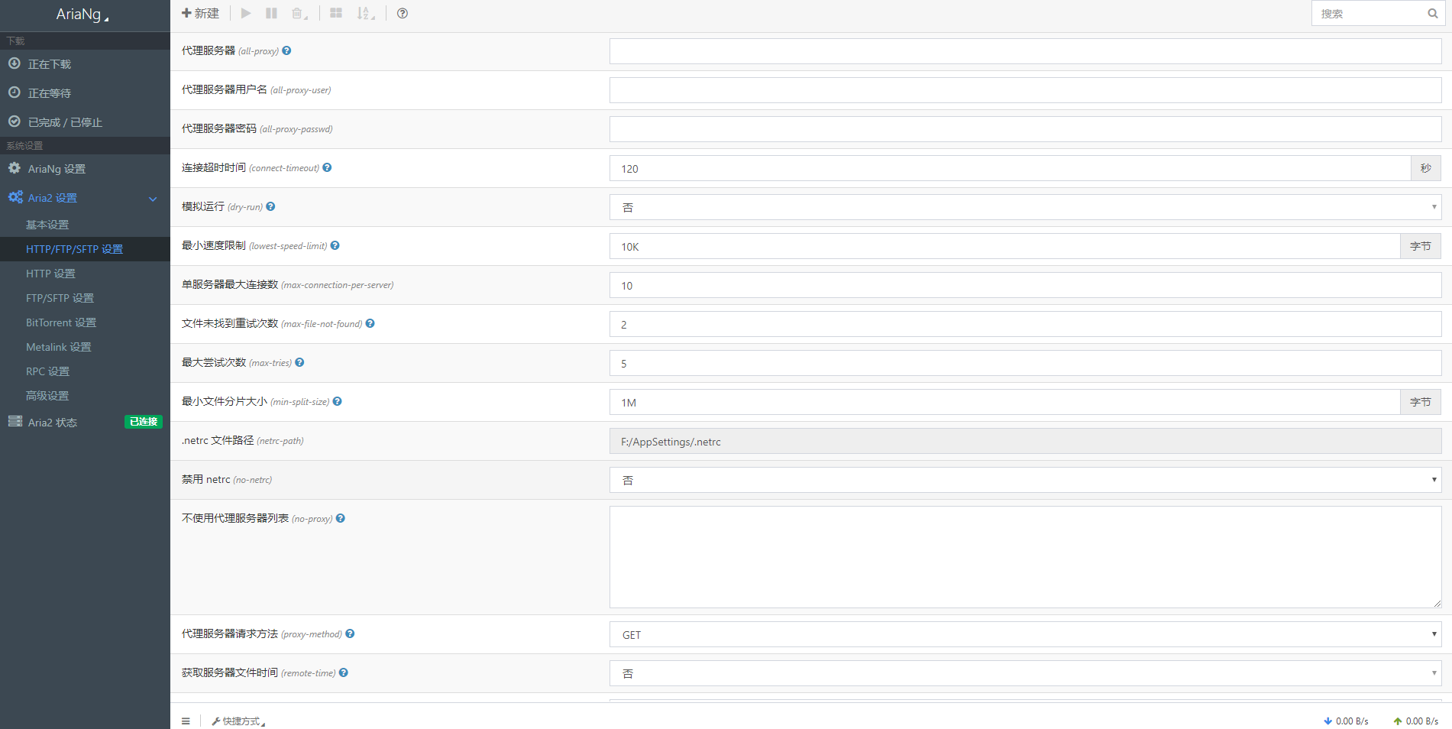
Task: Open the 快捷方式 shortcuts menu
Action: pos(238,721)
